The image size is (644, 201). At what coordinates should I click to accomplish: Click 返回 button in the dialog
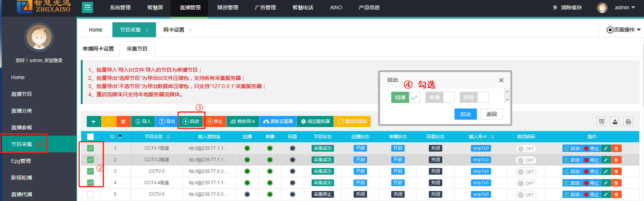(x=491, y=114)
